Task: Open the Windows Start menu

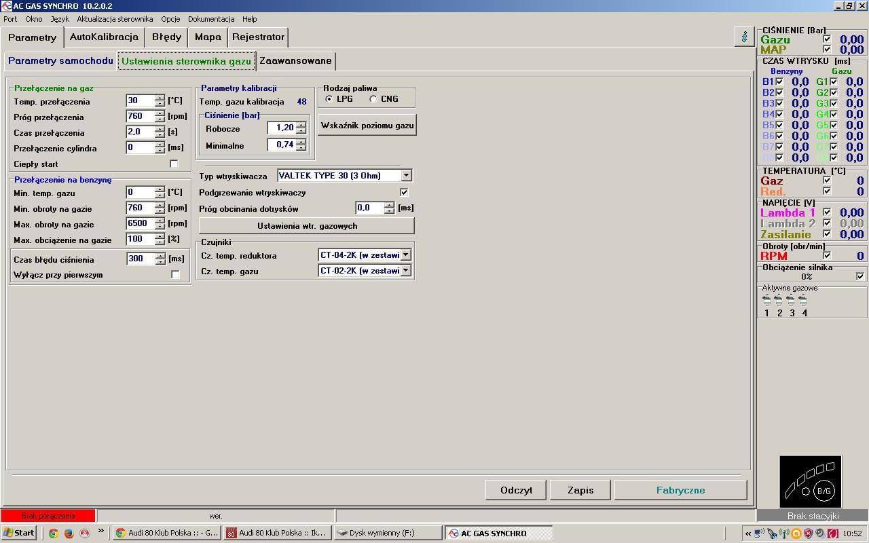Action: pos(19,533)
